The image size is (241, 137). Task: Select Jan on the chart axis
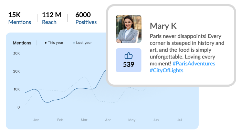click(36, 120)
